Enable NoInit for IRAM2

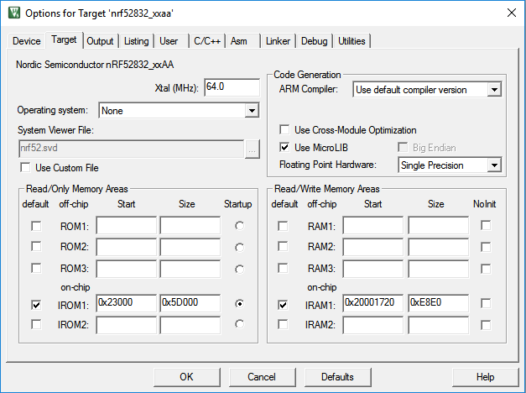[486, 325]
